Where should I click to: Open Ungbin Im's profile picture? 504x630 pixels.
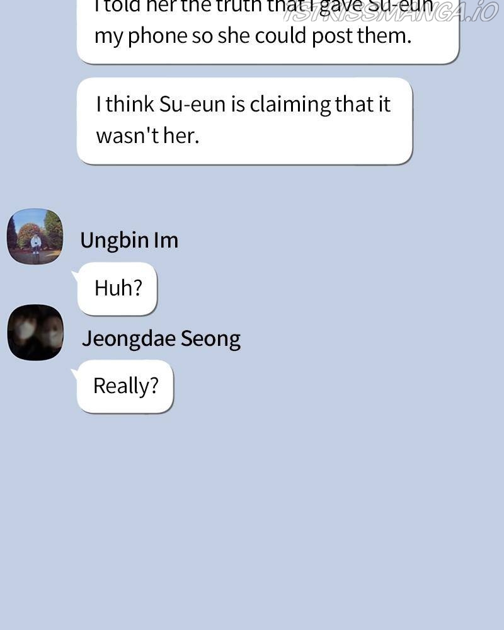pos(35,236)
